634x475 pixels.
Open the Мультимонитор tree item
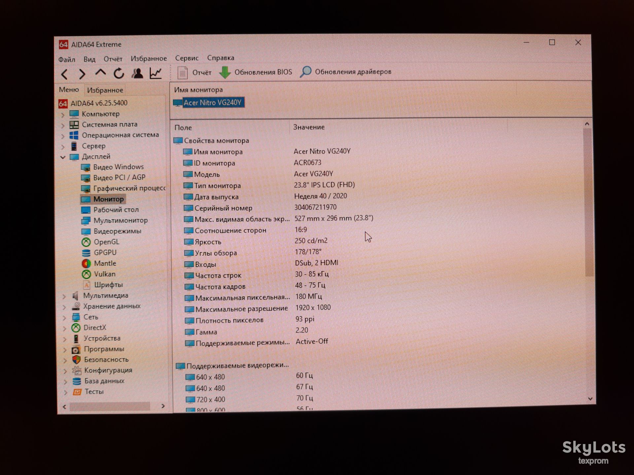(x=114, y=220)
